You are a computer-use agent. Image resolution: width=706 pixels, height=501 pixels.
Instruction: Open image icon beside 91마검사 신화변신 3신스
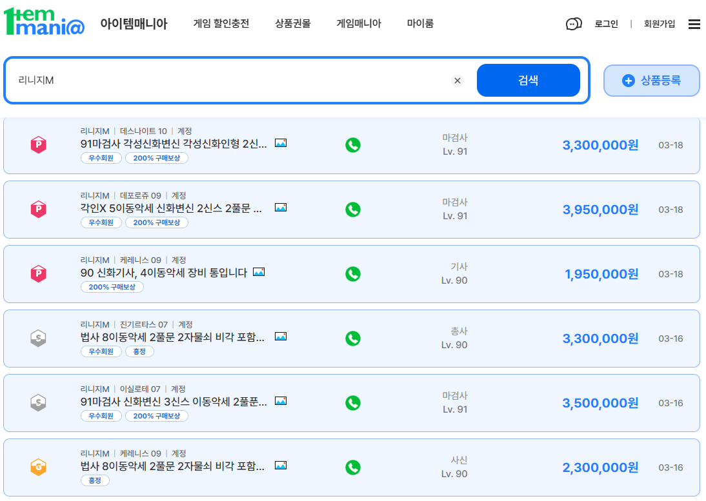click(x=281, y=400)
